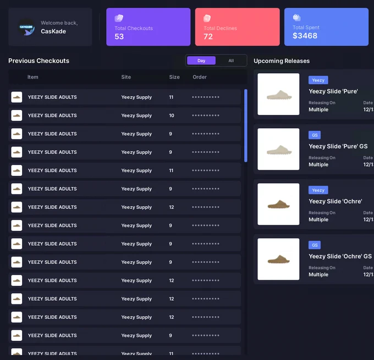
Task: Click the 'Previous Checkouts' heading
Action: 38,61
